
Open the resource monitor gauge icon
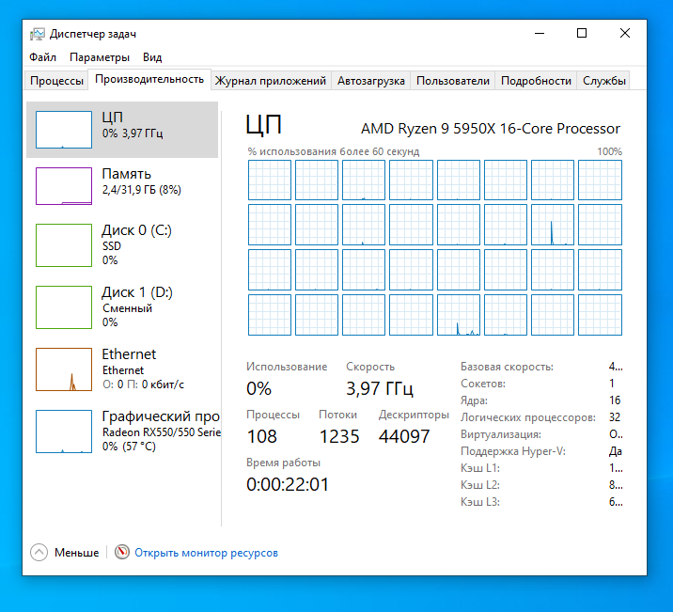coord(122,552)
